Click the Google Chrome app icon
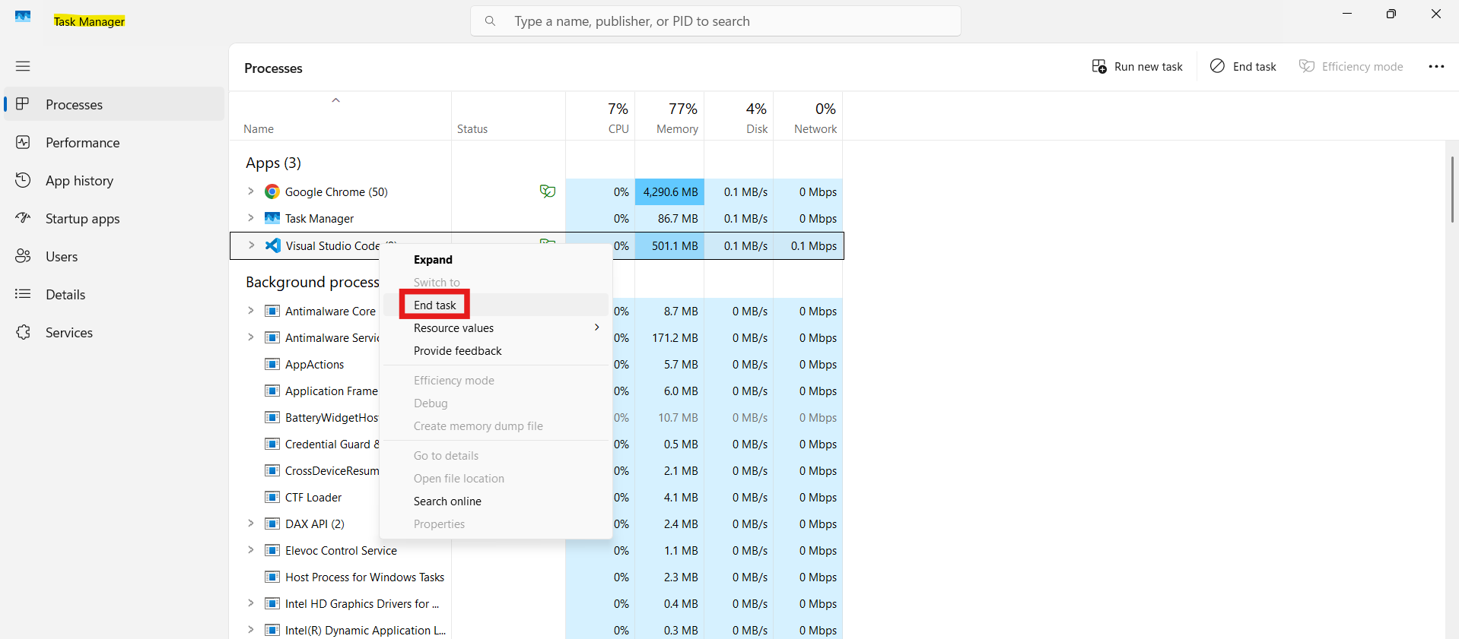 coord(272,191)
